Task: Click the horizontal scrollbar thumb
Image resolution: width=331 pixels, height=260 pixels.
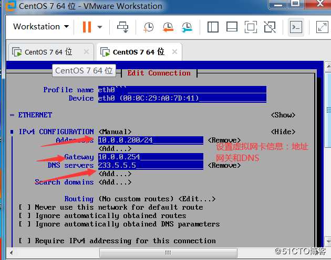Action: (x=168, y=253)
